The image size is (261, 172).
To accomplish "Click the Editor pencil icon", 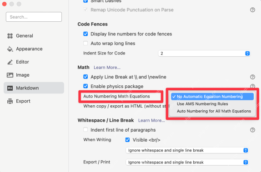I will (10, 62).
